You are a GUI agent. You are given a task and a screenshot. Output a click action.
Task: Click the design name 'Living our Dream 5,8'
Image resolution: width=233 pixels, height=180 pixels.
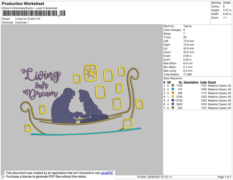tap(28, 19)
